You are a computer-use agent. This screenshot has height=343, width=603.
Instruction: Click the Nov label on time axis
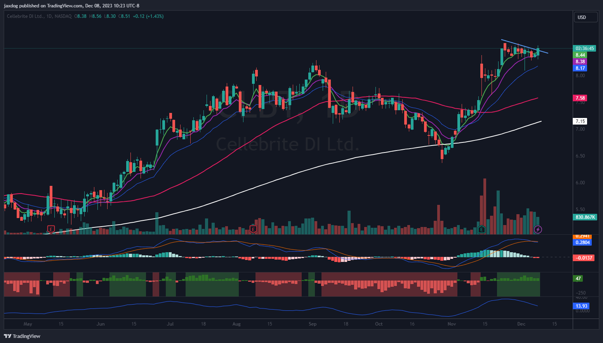click(452, 324)
